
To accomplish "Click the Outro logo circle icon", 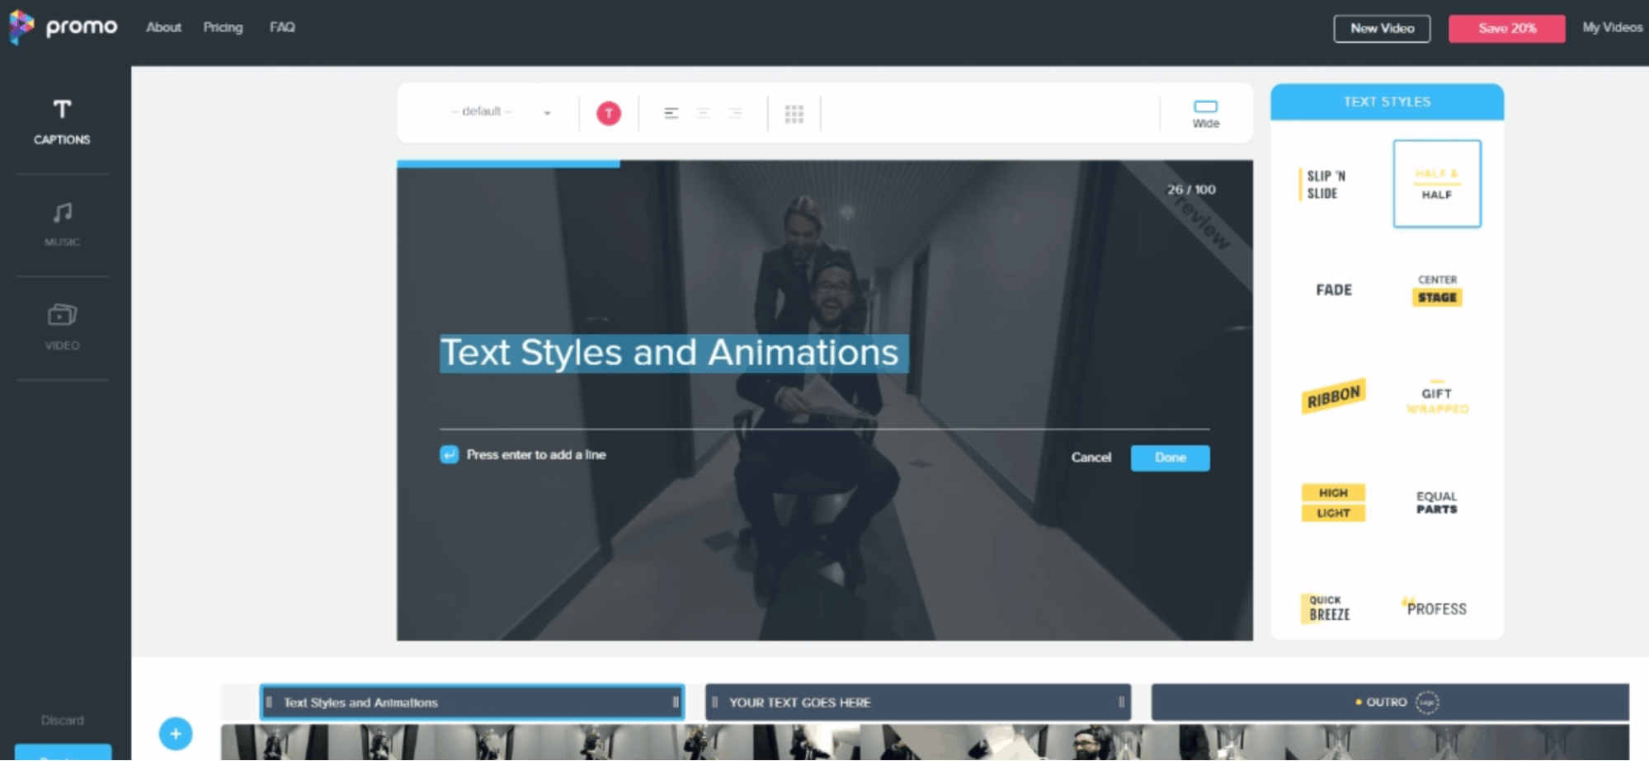I will click(1427, 702).
